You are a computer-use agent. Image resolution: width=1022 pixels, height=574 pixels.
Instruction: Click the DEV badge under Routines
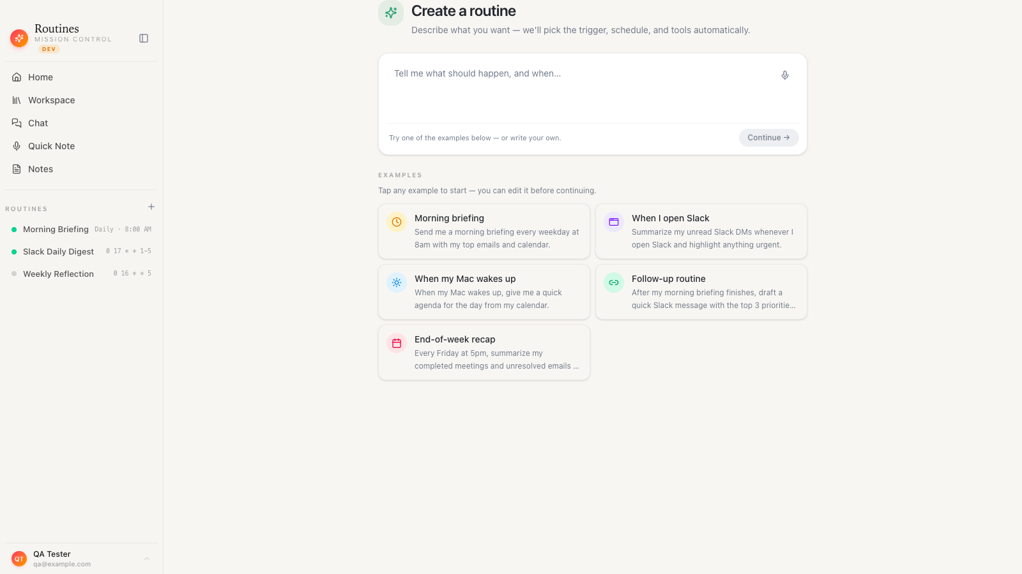click(49, 49)
